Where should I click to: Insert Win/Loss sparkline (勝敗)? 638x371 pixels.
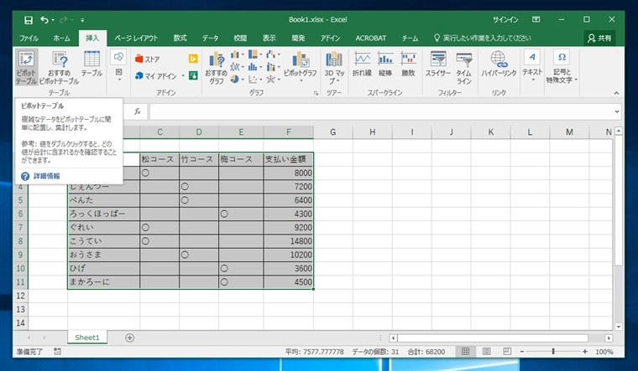click(408, 64)
